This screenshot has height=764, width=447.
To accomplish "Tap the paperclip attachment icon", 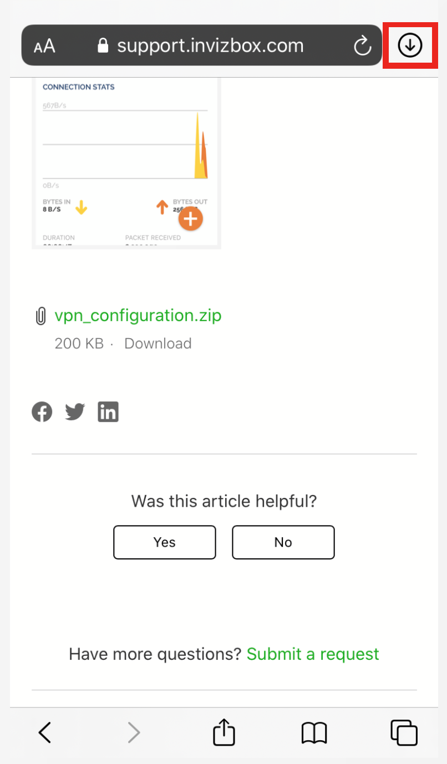I will [x=40, y=317].
